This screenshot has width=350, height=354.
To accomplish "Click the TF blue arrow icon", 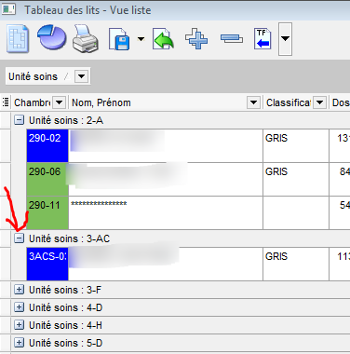I will coord(262,39).
